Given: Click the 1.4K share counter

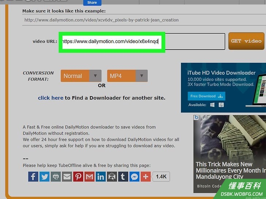Looking at the screenshot, I should coord(161,177).
